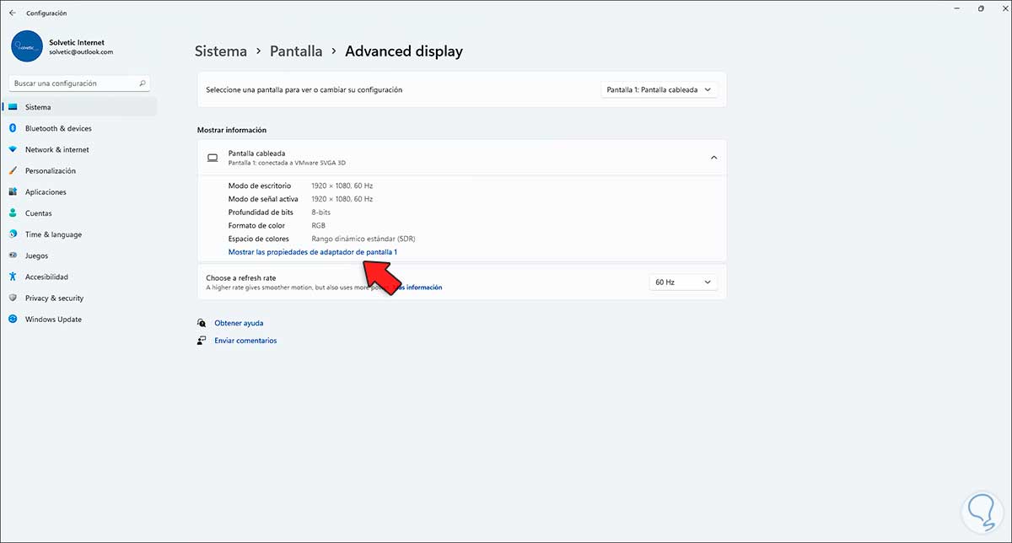Click the Windows Update icon

tap(13, 320)
